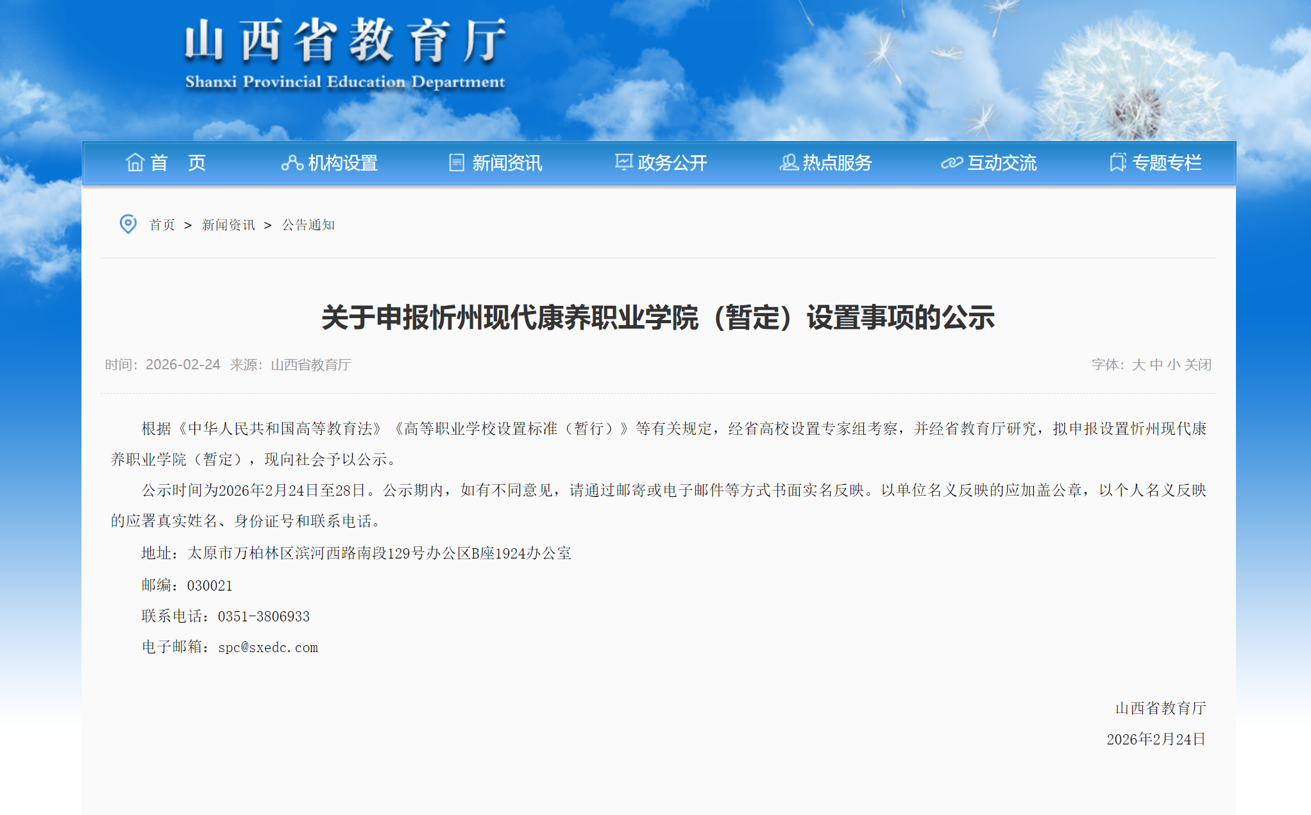Set font size to 小
Image resolution: width=1311 pixels, height=815 pixels.
pos(1173,365)
